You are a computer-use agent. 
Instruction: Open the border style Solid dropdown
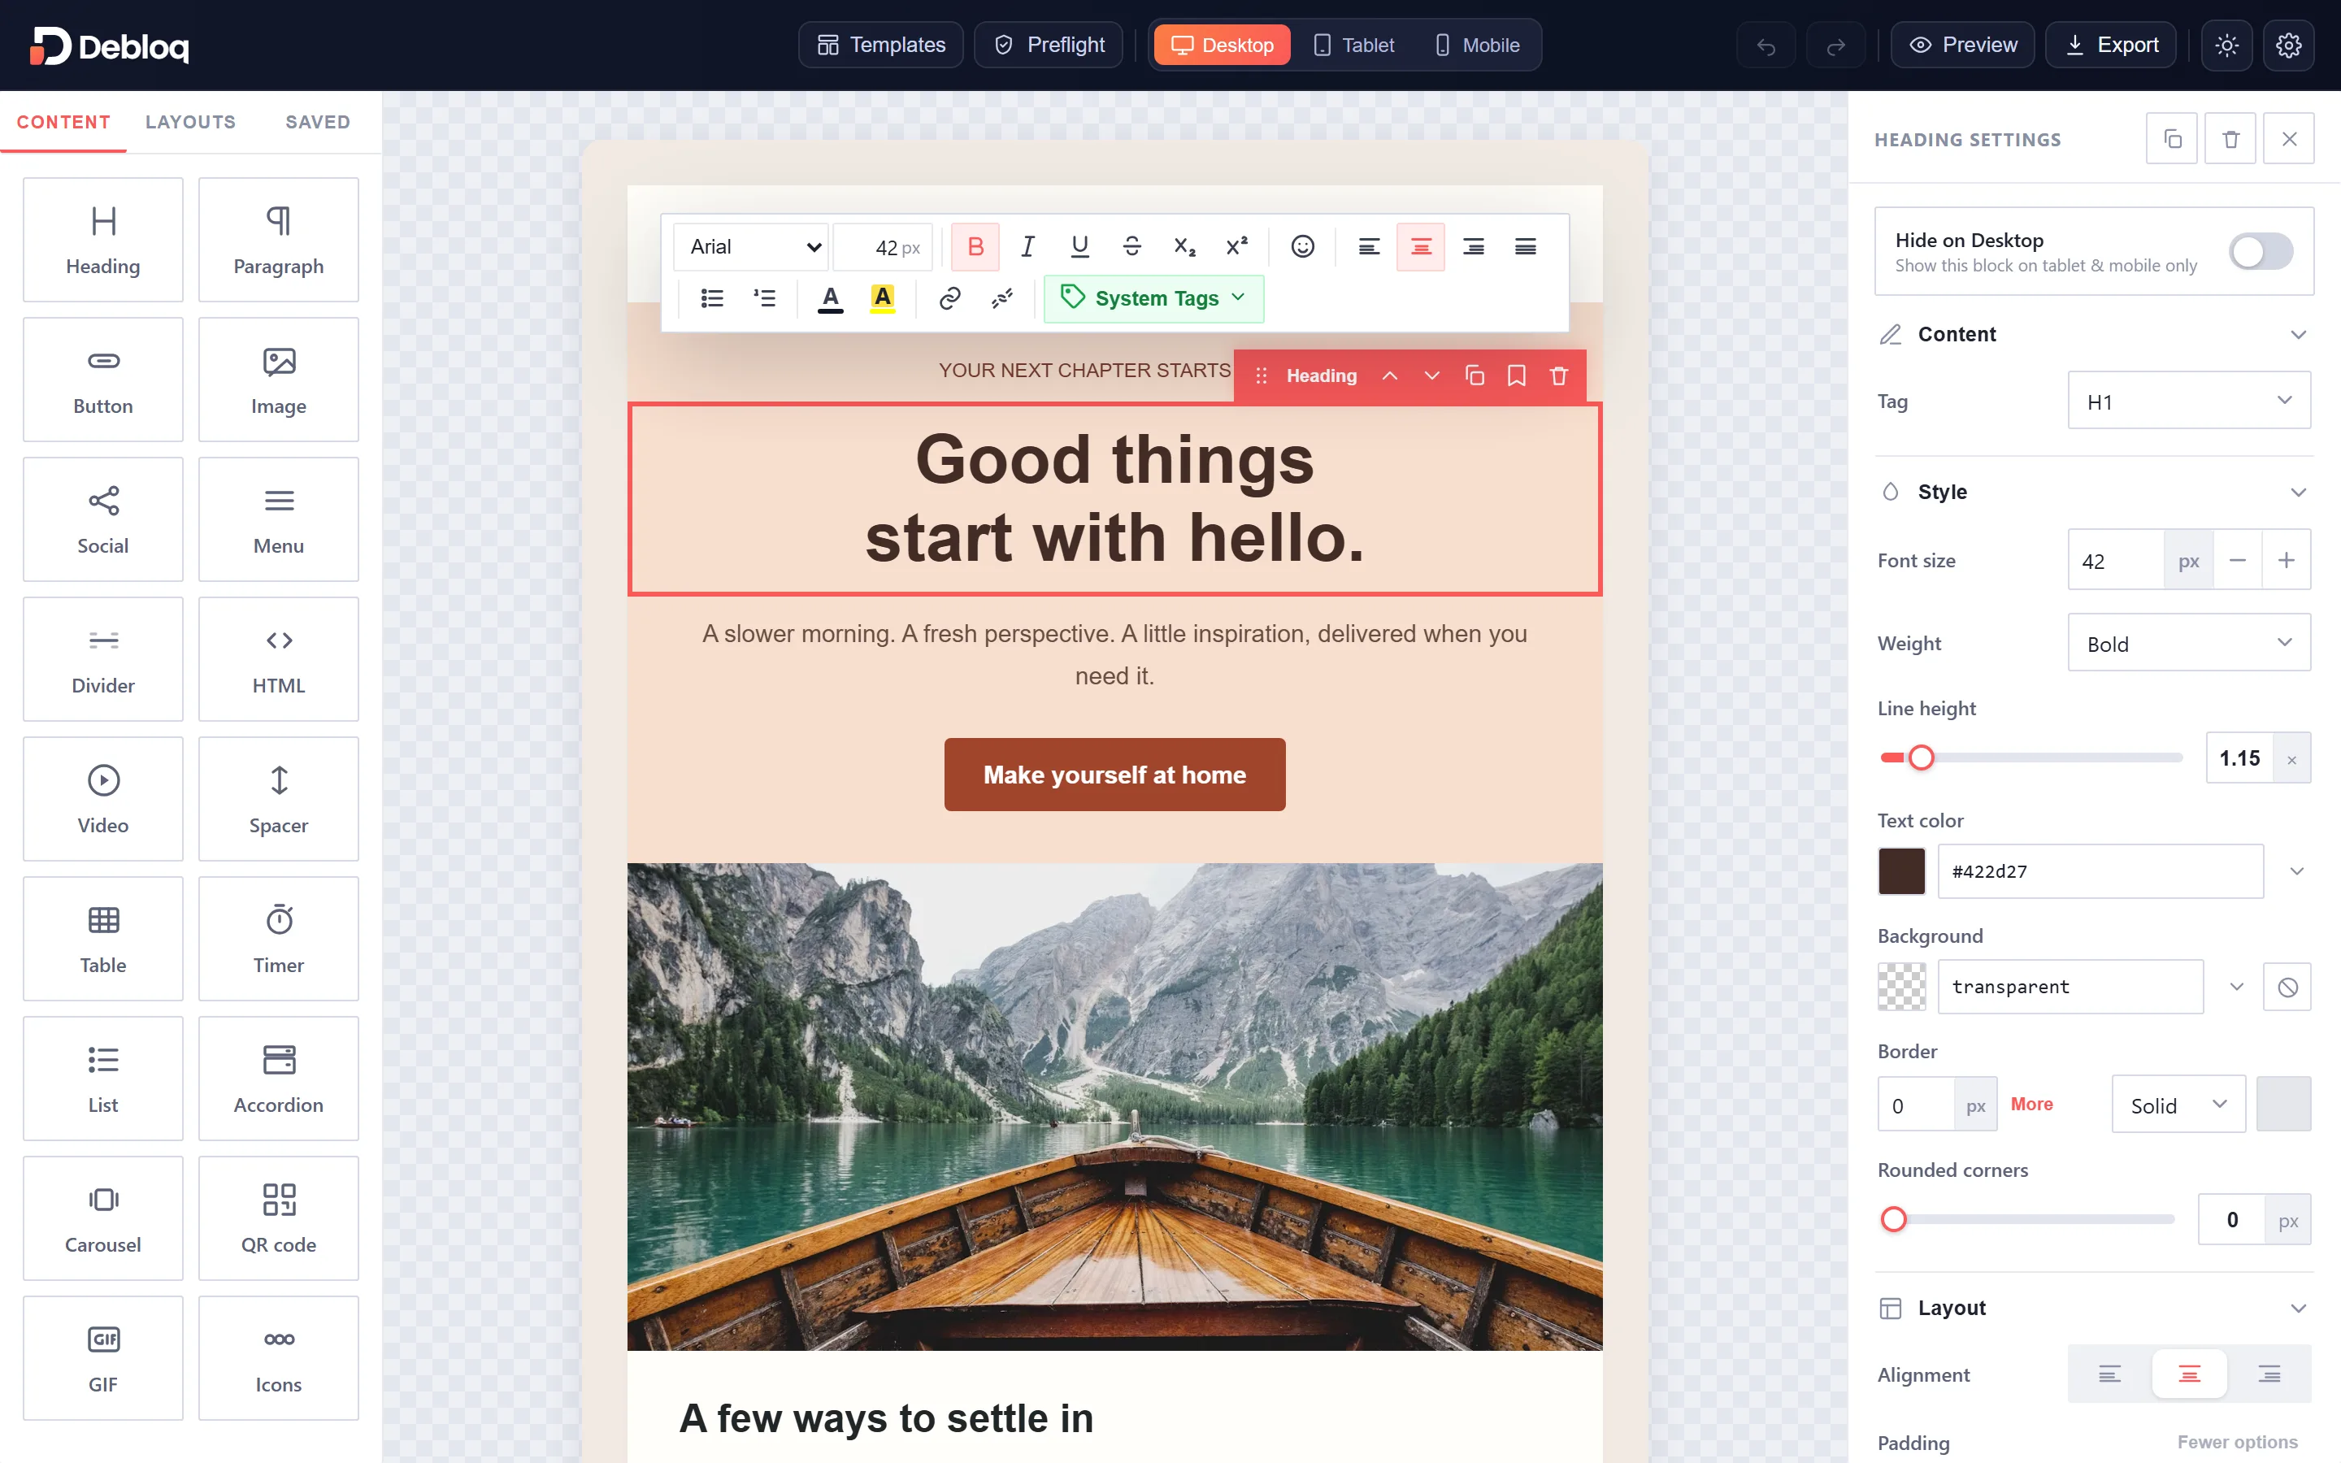(x=2178, y=1104)
